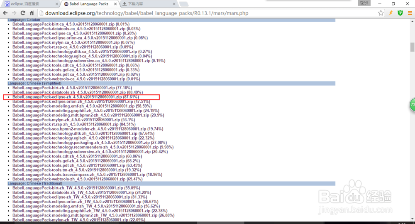Open the browser hamburger menu
The width and height of the screenshot is (415, 224).
point(410,13)
